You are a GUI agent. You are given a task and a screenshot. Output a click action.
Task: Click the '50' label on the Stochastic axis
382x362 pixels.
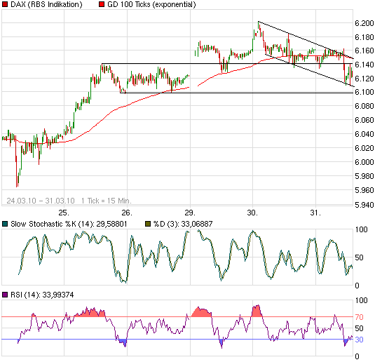[359, 257]
